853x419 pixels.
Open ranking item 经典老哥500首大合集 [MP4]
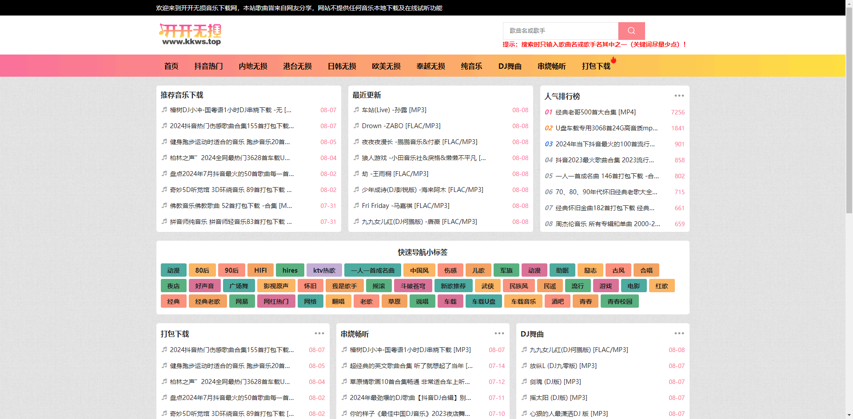pyautogui.click(x=595, y=112)
